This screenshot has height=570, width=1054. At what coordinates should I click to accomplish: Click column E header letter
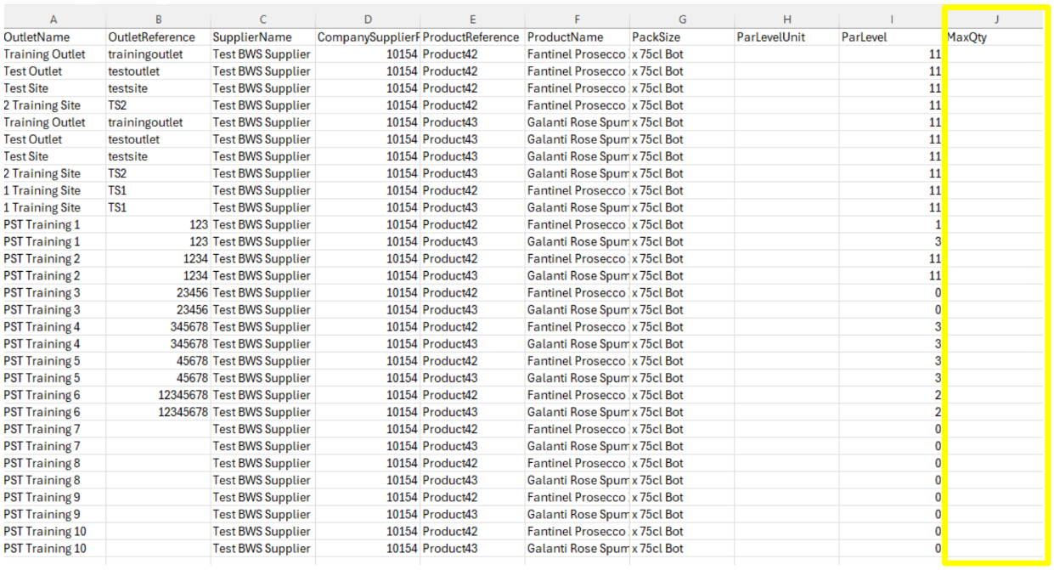[x=472, y=20]
